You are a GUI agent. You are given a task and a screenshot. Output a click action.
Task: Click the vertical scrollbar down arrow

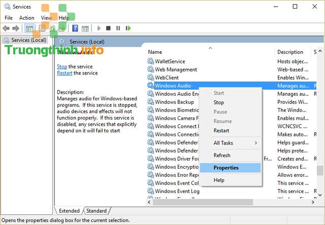click(x=320, y=195)
